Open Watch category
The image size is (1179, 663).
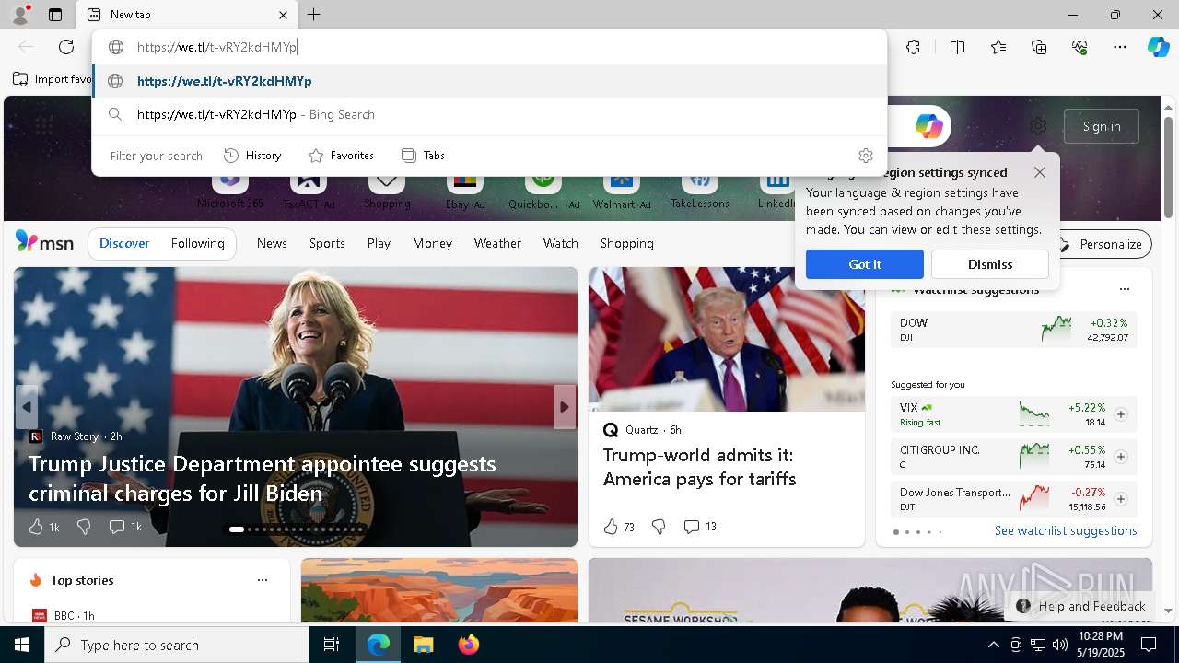pos(561,243)
